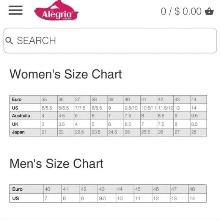Click the women's US 9.5/10 cell
220x220 pixels.
[132, 108]
